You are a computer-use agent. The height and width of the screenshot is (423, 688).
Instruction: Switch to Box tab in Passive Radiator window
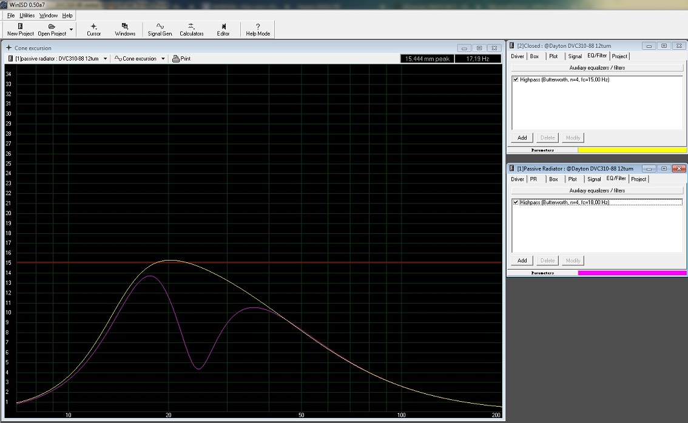pos(554,179)
